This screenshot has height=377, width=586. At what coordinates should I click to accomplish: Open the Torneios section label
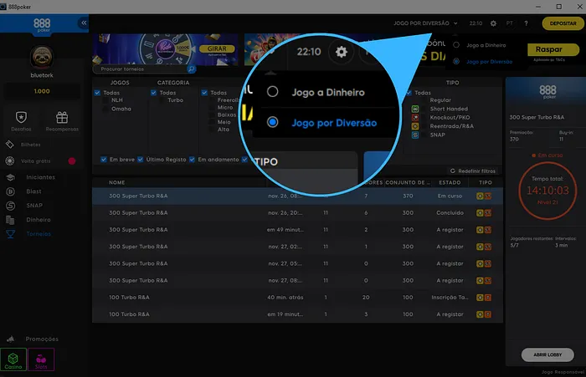[x=39, y=234]
